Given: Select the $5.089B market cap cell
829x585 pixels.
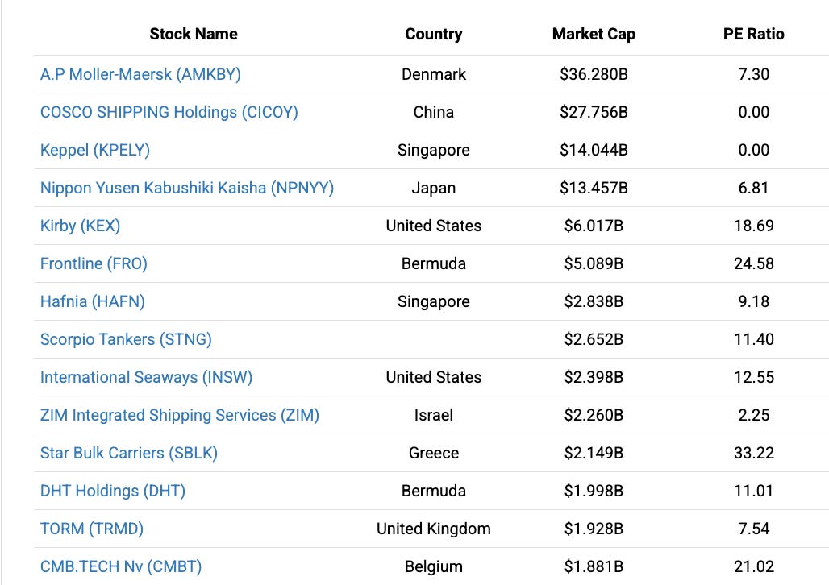Looking at the screenshot, I should [x=594, y=263].
